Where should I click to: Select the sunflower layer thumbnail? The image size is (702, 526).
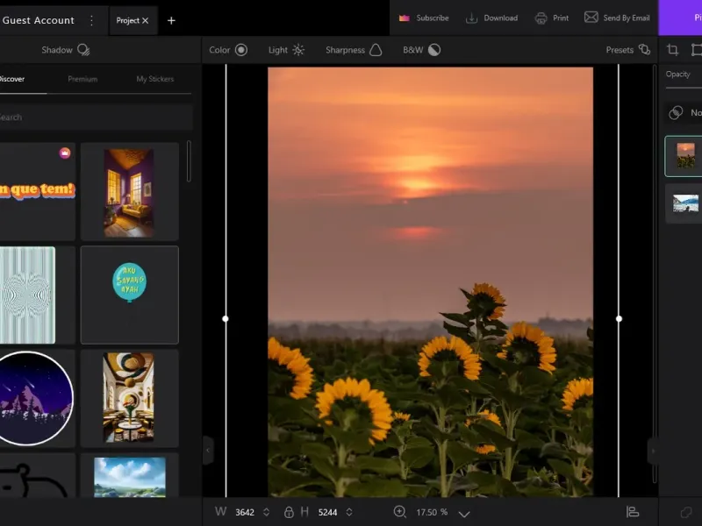tap(685, 155)
